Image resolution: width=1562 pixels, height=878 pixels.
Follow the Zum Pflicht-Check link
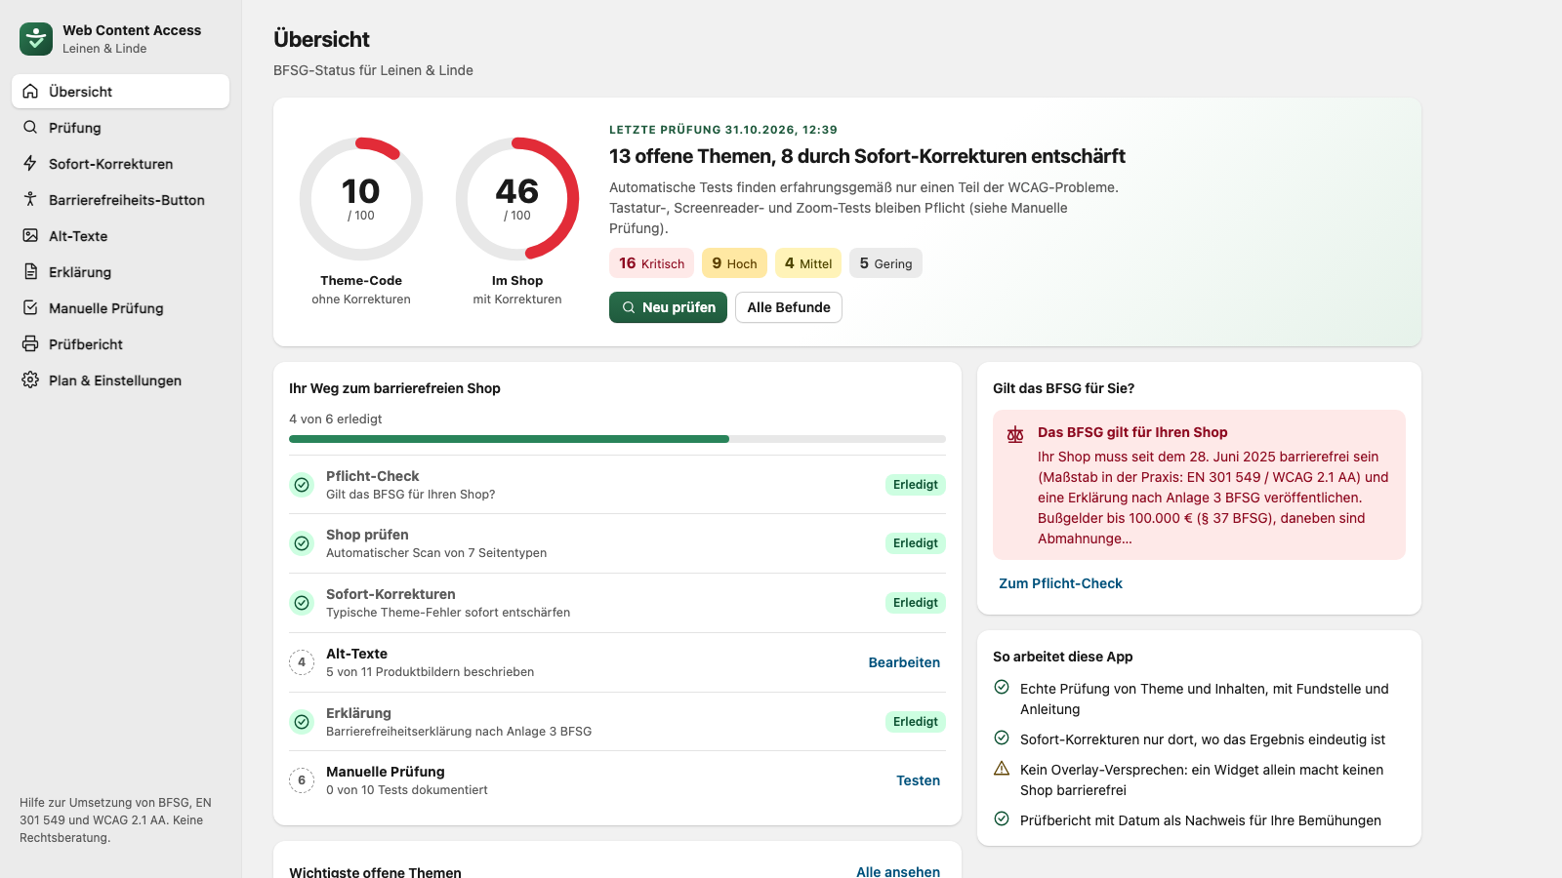[1060, 583]
